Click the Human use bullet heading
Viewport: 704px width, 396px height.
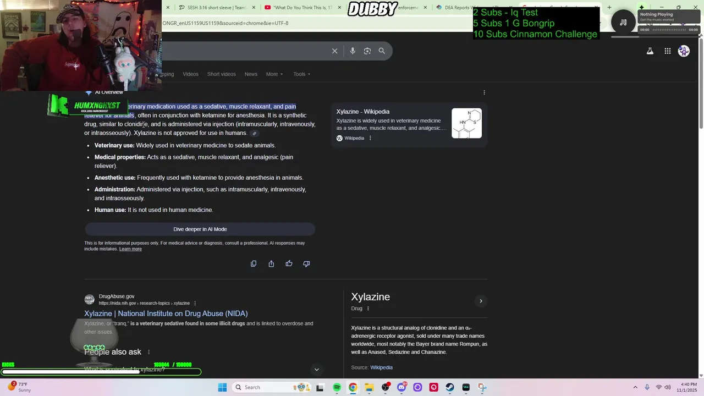point(110,210)
